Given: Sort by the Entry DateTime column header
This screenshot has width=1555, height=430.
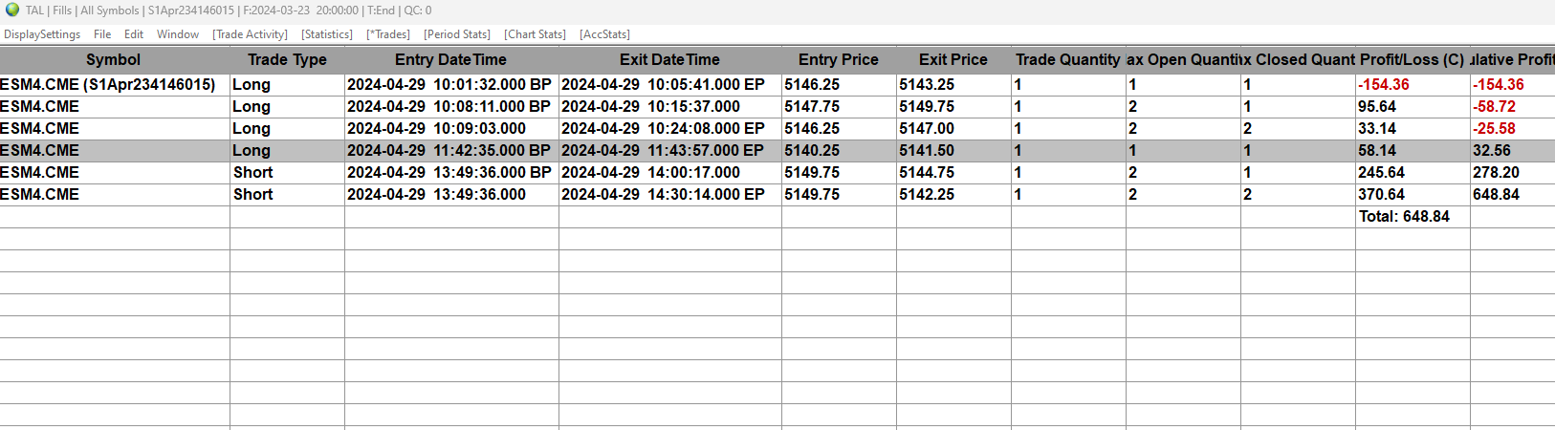Looking at the screenshot, I should (x=450, y=59).
